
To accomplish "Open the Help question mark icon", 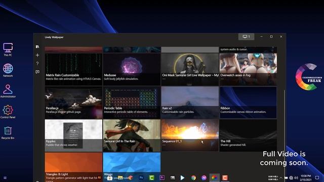I will pyautogui.click(x=37, y=63).
